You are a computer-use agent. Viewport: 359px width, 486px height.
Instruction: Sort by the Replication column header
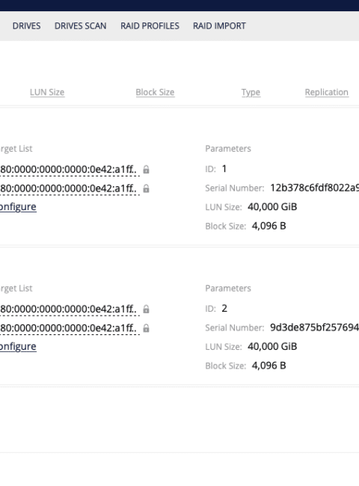coord(326,92)
